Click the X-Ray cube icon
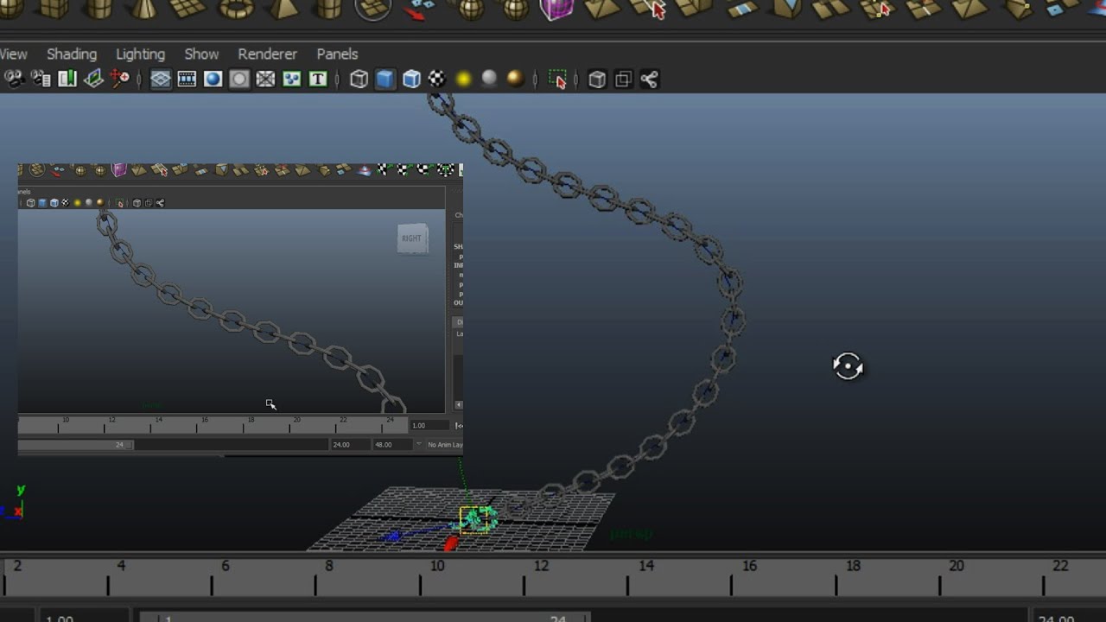 (x=597, y=79)
